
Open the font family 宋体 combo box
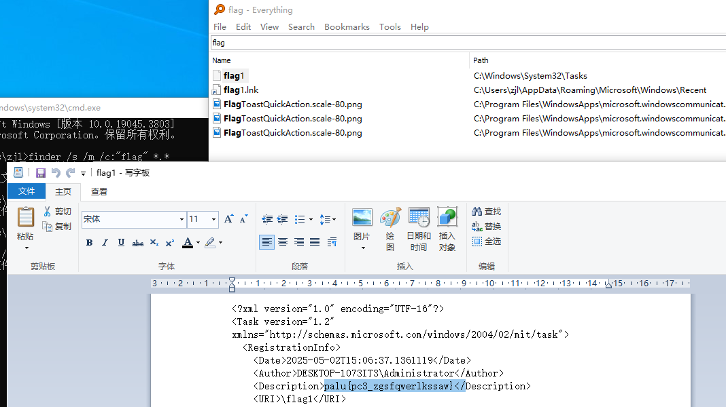pyautogui.click(x=134, y=219)
